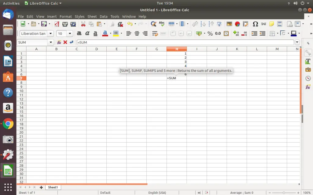The height and width of the screenshot is (195, 313).
Task: Click the Delete Decimal Place icon
Action: point(244,34)
